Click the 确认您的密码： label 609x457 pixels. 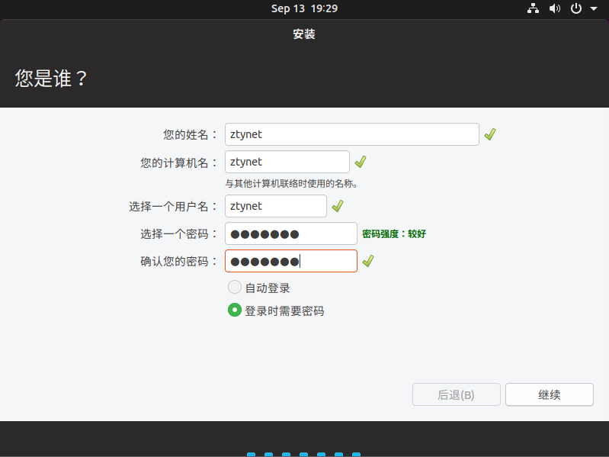coord(178,261)
